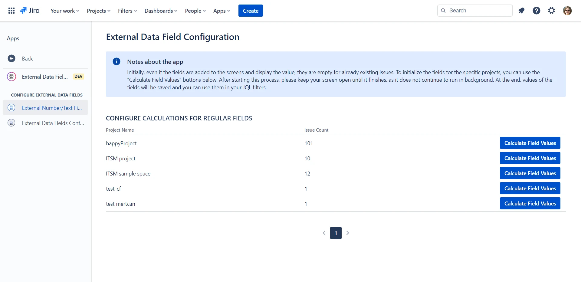The height and width of the screenshot is (282, 581).
Task: Open External Data Fields Conf... sidebar item
Action: [45, 123]
